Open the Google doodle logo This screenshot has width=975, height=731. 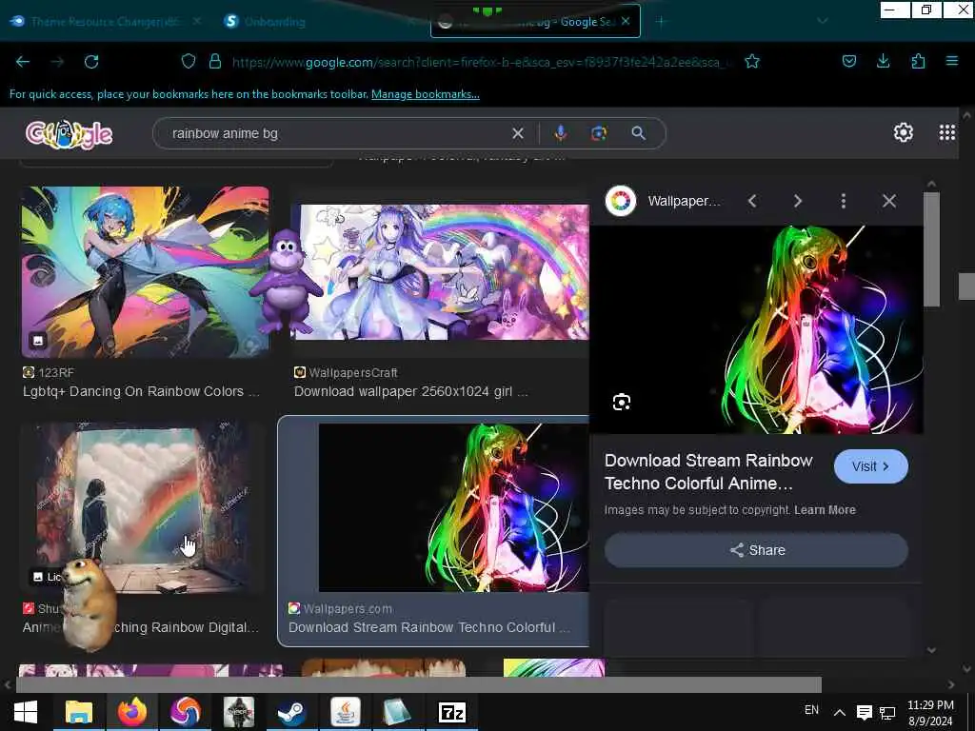[69, 133]
